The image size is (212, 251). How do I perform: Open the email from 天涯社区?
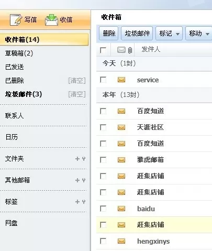click(150, 127)
